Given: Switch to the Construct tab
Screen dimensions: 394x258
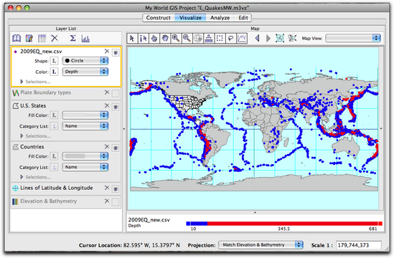Looking at the screenshot, I should pyautogui.click(x=159, y=18).
